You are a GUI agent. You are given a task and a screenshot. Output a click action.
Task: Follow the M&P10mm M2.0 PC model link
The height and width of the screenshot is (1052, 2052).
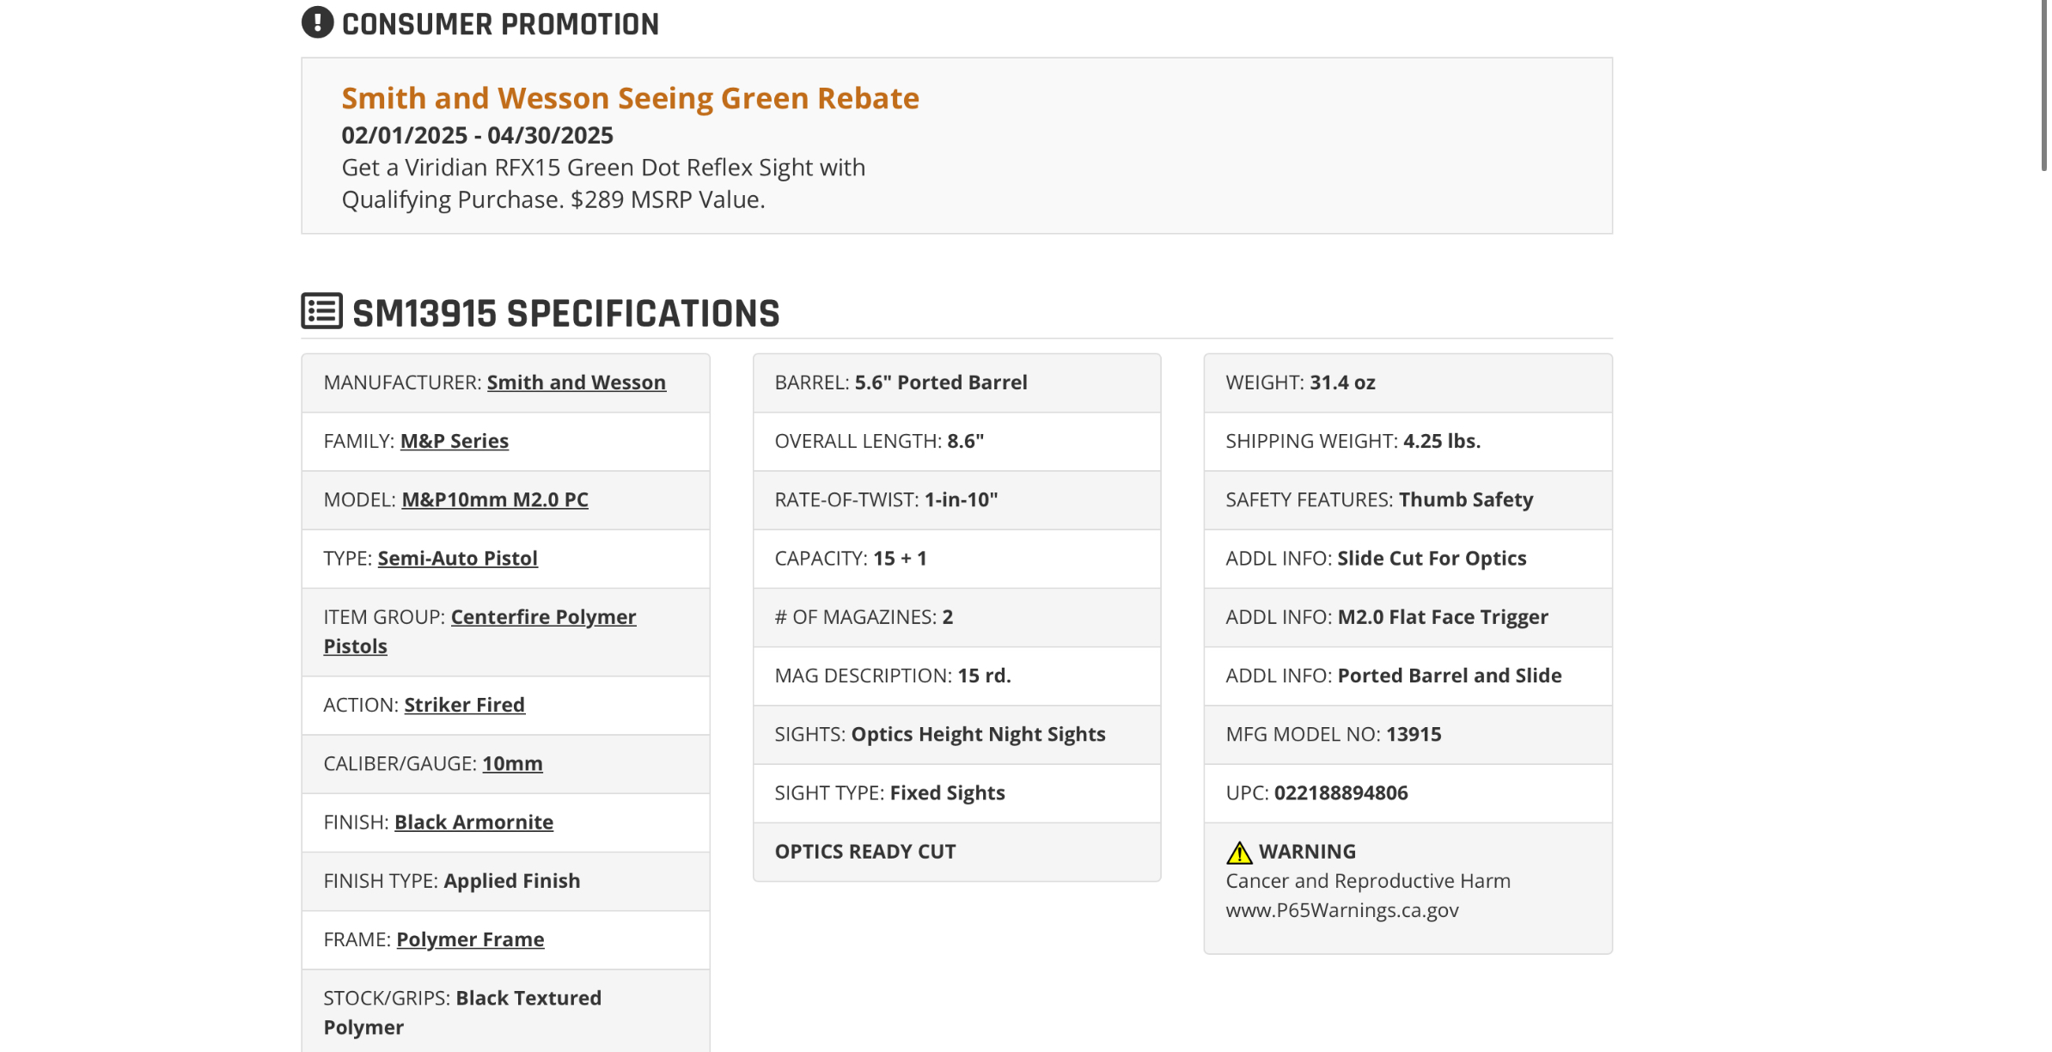495,499
